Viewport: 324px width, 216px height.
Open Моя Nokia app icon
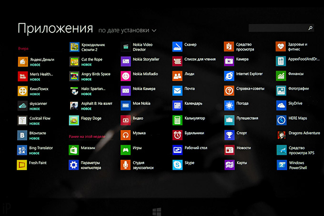click(x=126, y=106)
